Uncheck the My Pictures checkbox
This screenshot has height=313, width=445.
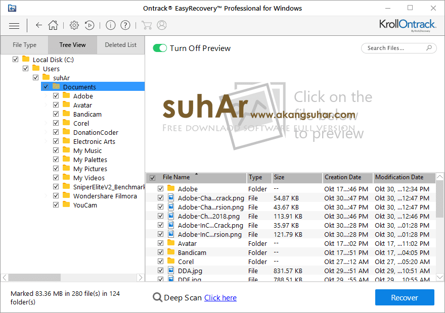pyautogui.click(x=56, y=168)
